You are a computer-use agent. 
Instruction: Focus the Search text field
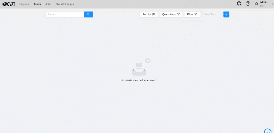(65, 15)
